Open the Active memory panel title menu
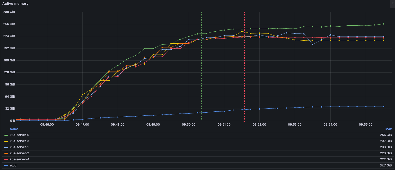The image size is (395, 170). [15, 4]
